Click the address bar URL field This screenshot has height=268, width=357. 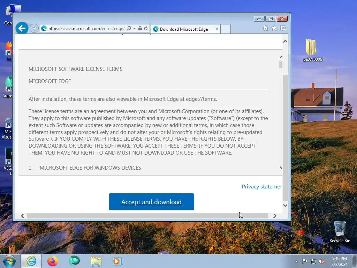pyautogui.click(x=86, y=29)
